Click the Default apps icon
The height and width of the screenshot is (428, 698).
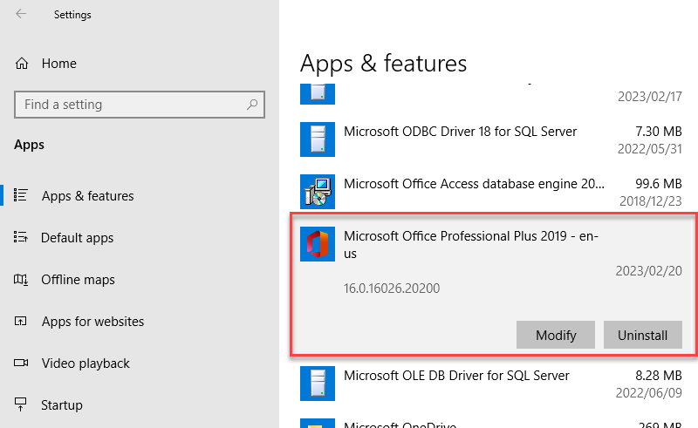click(x=20, y=237)
